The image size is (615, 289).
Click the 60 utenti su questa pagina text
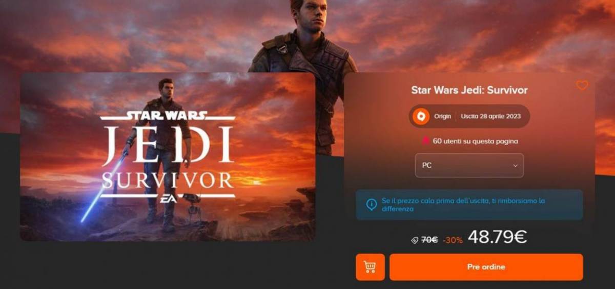click(x=475, y=141)
